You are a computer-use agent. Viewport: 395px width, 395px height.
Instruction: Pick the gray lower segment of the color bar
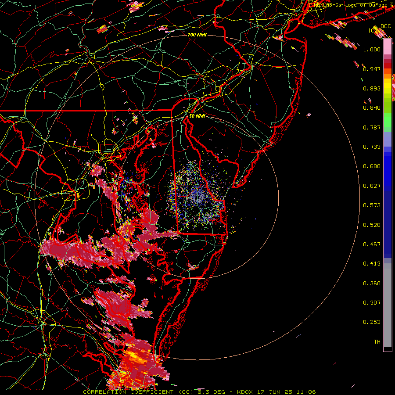coord(388,305)
